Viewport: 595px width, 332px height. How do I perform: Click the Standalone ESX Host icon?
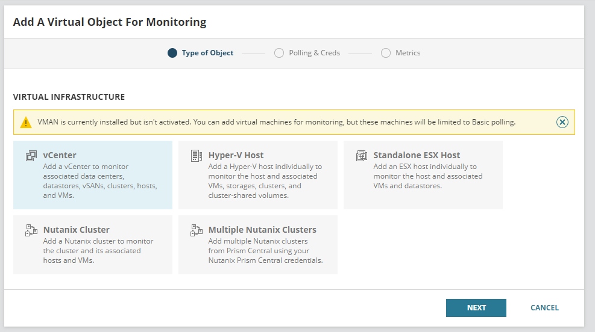[x=362, y=156]
